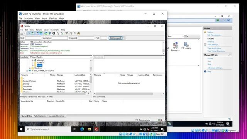Open FileZilla Site Manager icon
Image resolution: width=247 pixels, height=139 pixels.
pyautogui.click(x=22, y=33)
